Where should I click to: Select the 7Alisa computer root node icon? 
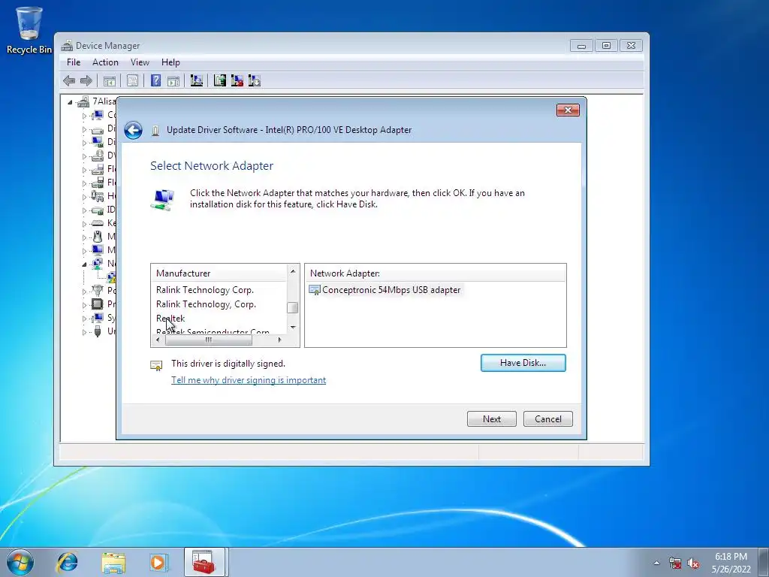(x=84, y=101)
